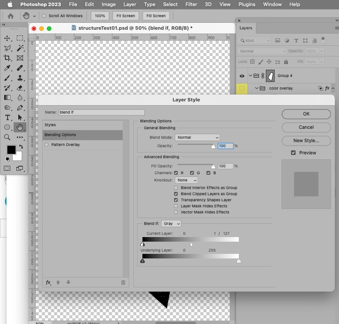This screenshot has width=339, height=324.
Task: Select the Blur tool
Action: (20, 98)
